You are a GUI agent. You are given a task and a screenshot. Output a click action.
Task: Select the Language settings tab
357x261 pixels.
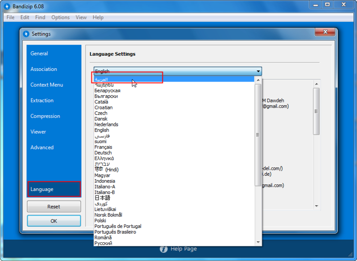(x=54, y=189)
